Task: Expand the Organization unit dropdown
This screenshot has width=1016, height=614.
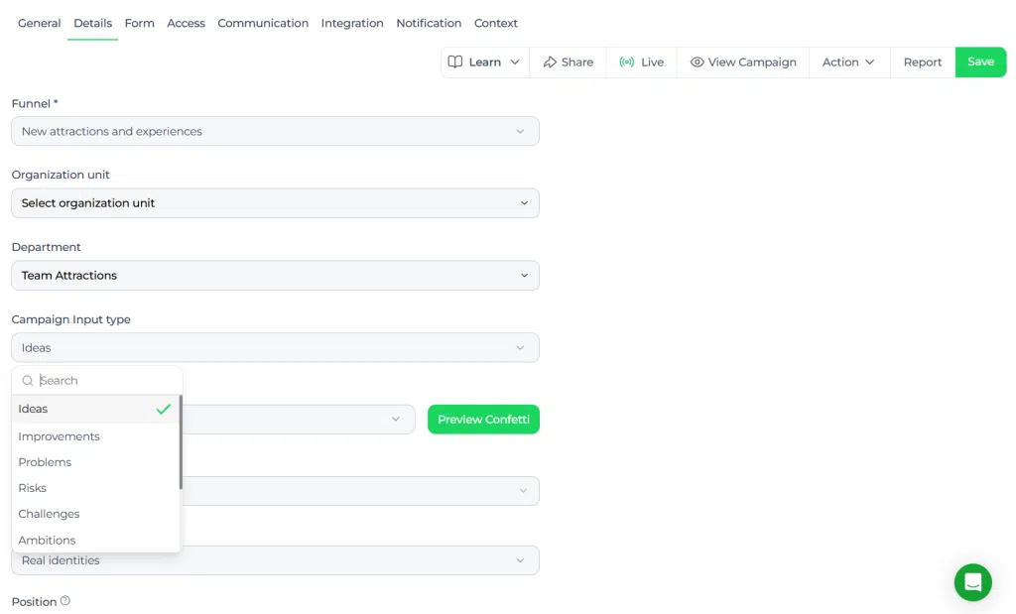Action: pyautogui.click(x=276, y=203)
